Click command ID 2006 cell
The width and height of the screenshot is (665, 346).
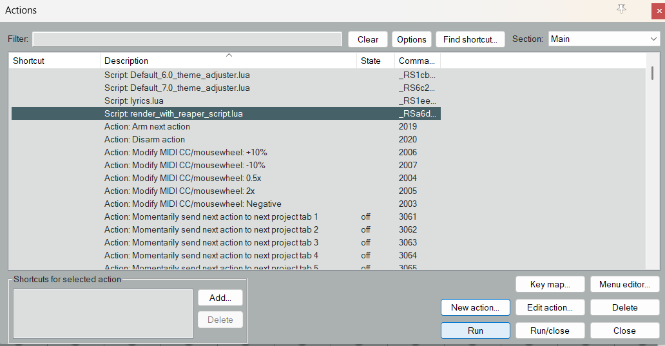(x=407, y=152)
